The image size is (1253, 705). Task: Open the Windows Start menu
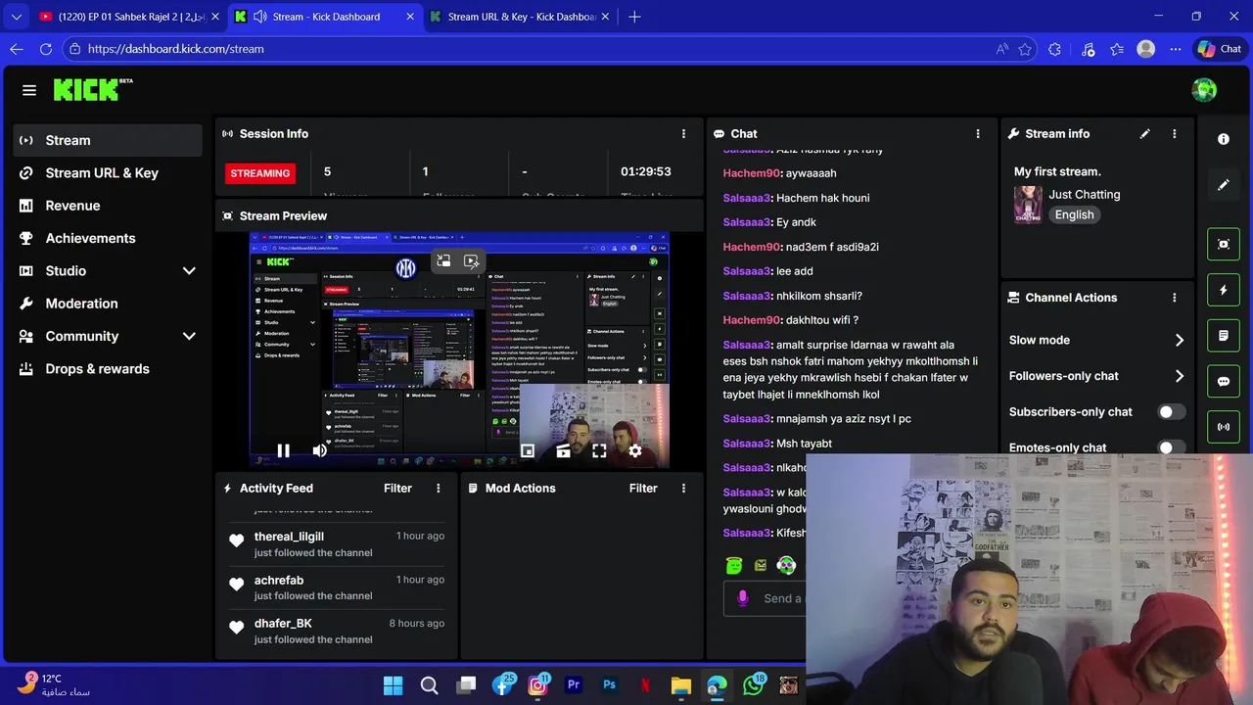pos(393,685)
